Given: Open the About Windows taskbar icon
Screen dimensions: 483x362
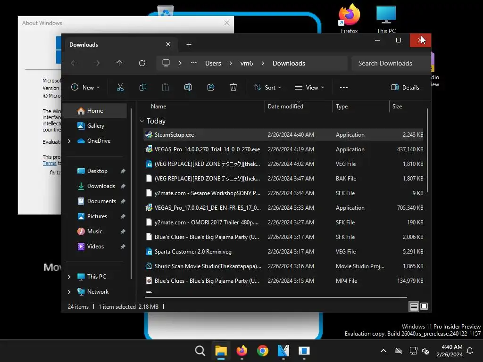Looking at the screenshot, I should [x=304, y=351].
